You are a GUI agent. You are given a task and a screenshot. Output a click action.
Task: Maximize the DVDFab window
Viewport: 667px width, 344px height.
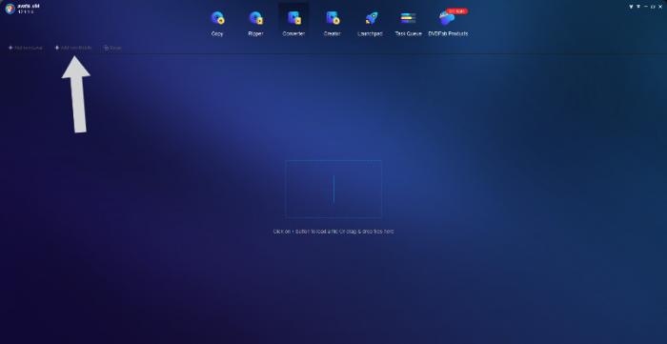tap(653, 7)
